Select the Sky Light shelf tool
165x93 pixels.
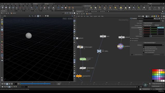pyautogui.click(x=126, y=8)
